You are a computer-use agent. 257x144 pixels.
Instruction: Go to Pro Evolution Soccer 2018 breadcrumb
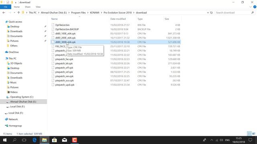tap(118, 12)
